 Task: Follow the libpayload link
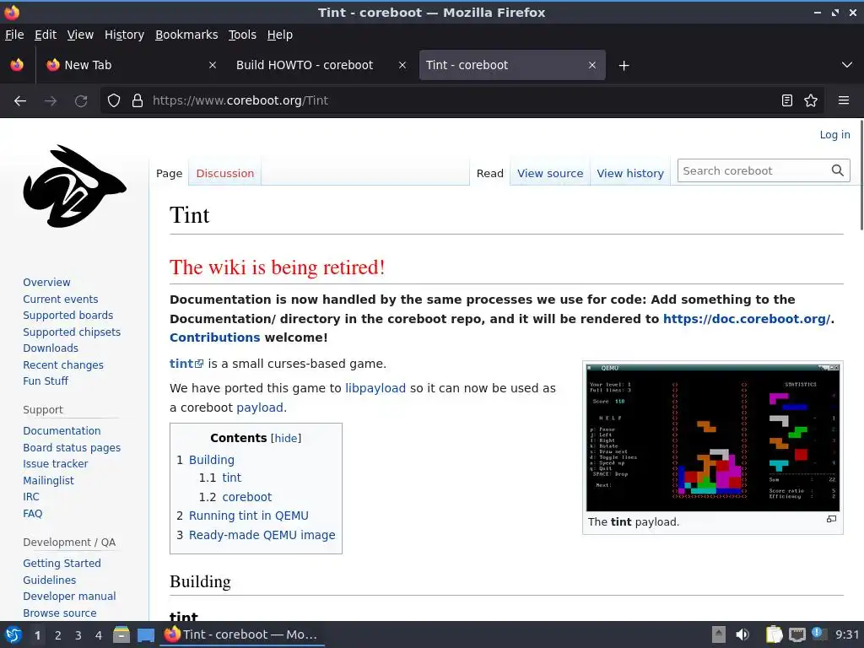tap(375, 388)
